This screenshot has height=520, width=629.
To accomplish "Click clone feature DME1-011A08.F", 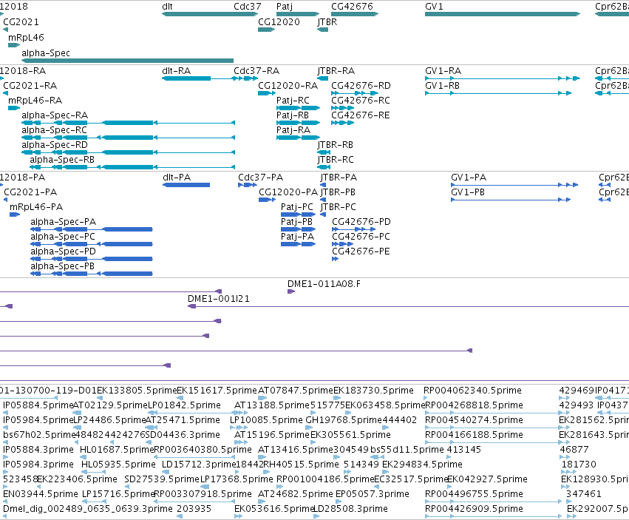I will pyautogui.click(x=291, y=291).
